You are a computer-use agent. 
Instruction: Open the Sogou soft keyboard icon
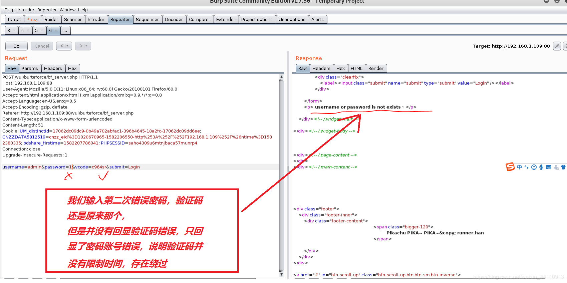point(549,167)
